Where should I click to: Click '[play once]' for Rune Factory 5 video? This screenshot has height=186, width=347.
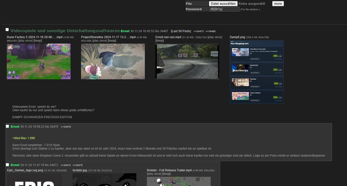click(25, 41)
